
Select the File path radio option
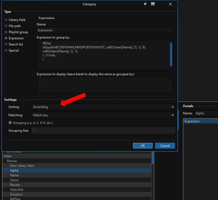13,26
